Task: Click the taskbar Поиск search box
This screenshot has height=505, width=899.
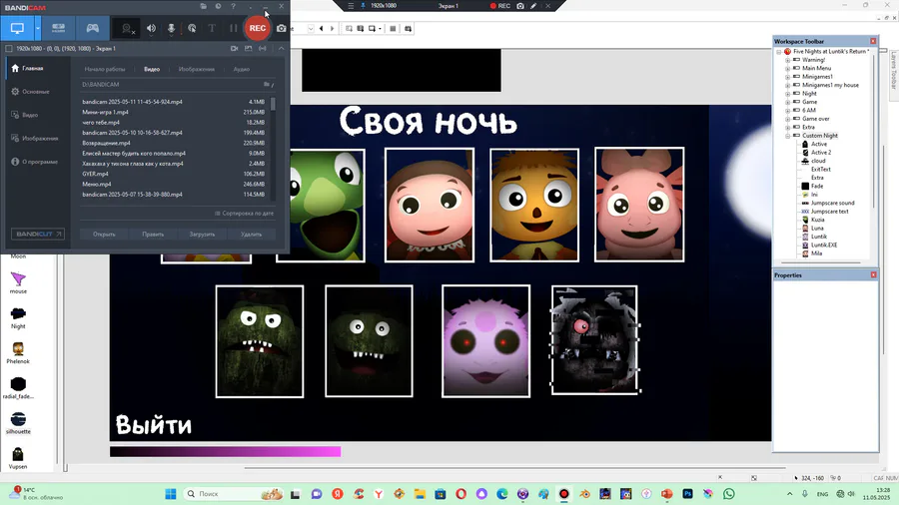Action: point(234,494)
